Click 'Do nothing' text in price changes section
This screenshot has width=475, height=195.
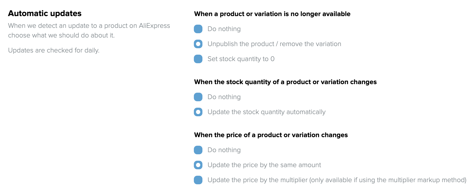coord(224,150)
